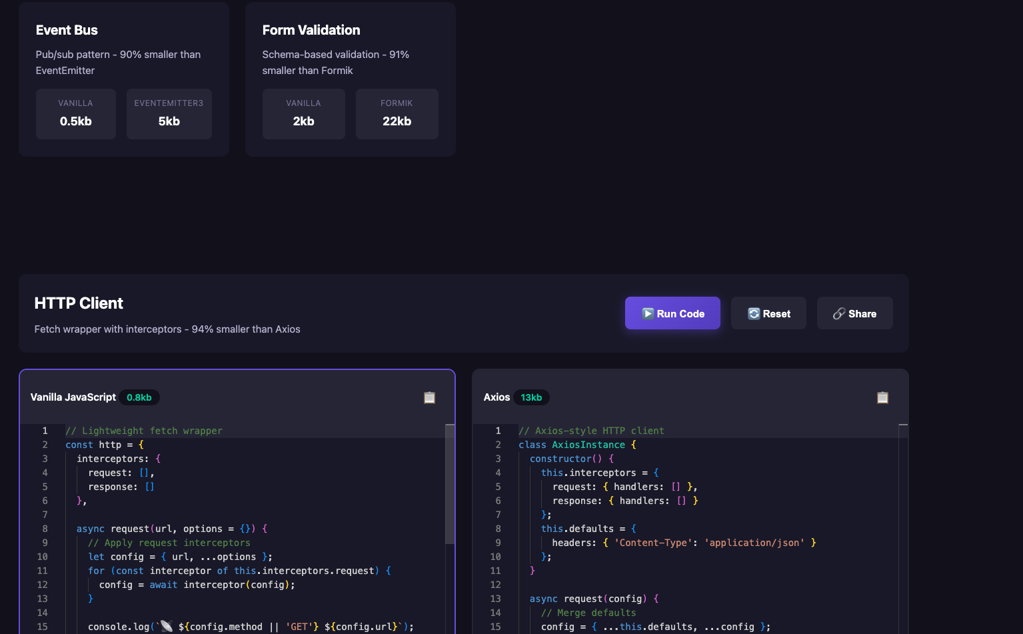
Task: Open the Event Bus card
Action: 123,79
